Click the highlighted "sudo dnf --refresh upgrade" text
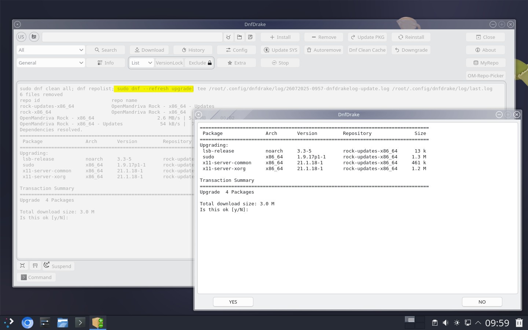 [x=154, y=89]
